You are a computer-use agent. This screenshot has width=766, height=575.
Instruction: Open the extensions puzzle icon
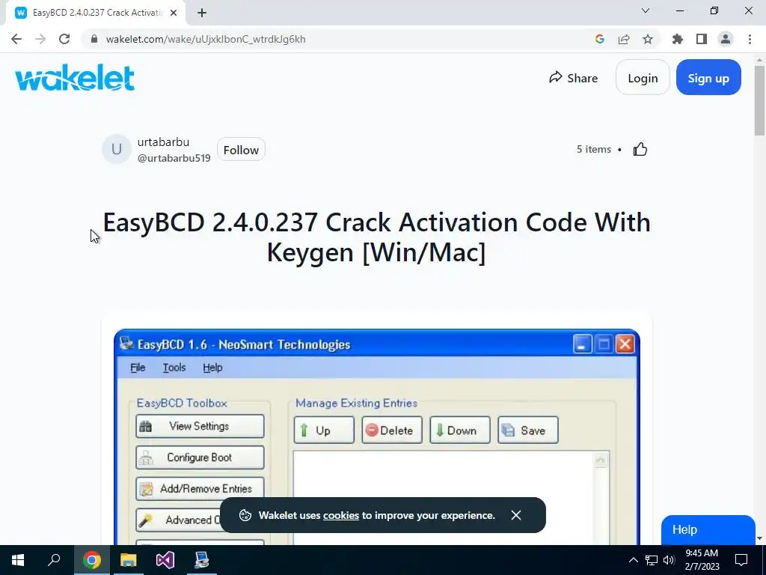pyautogui.click(x=678, y=39)
